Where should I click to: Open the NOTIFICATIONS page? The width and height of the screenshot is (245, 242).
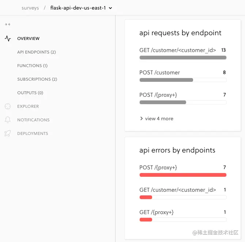pos(33,120)
